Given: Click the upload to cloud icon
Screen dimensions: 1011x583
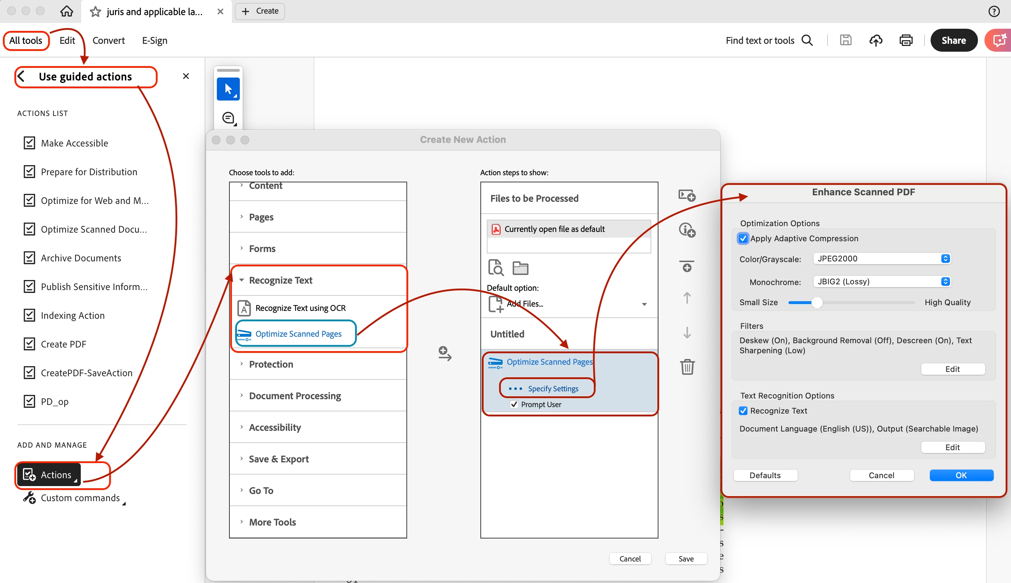Looking at the screenshot, I should 875,41.
